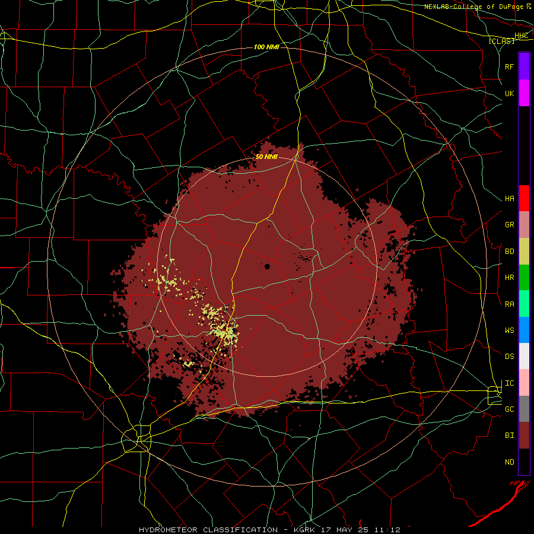Click the HYDROMETEOR CLASSIFICATION caption text

(x=208, y=530)
